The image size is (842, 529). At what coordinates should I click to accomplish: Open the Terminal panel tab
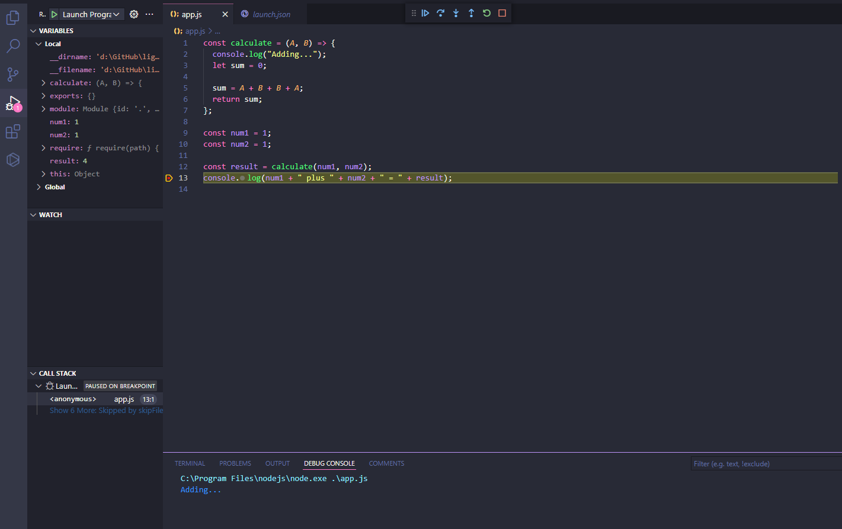click(x=190, y=463)
